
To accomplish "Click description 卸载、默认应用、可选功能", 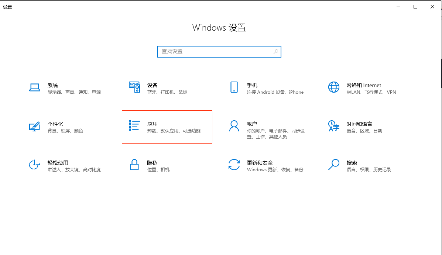I will coord(174,131).
